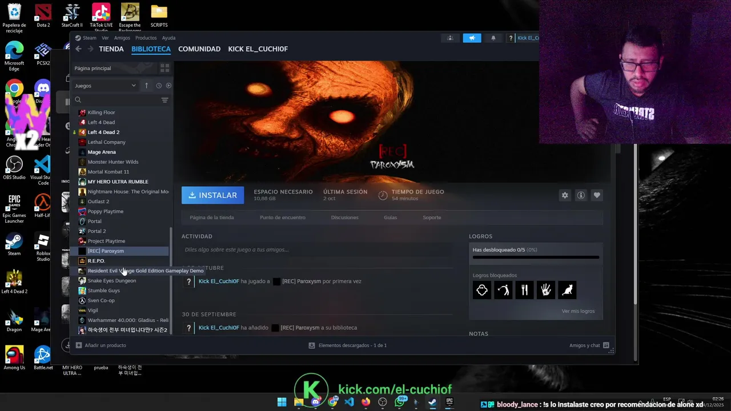Image resolution: width=731 pixels, height=411 pixels.
Task: Add Paroxysm to favorites heart icon
Action: [x=597, y=195]
